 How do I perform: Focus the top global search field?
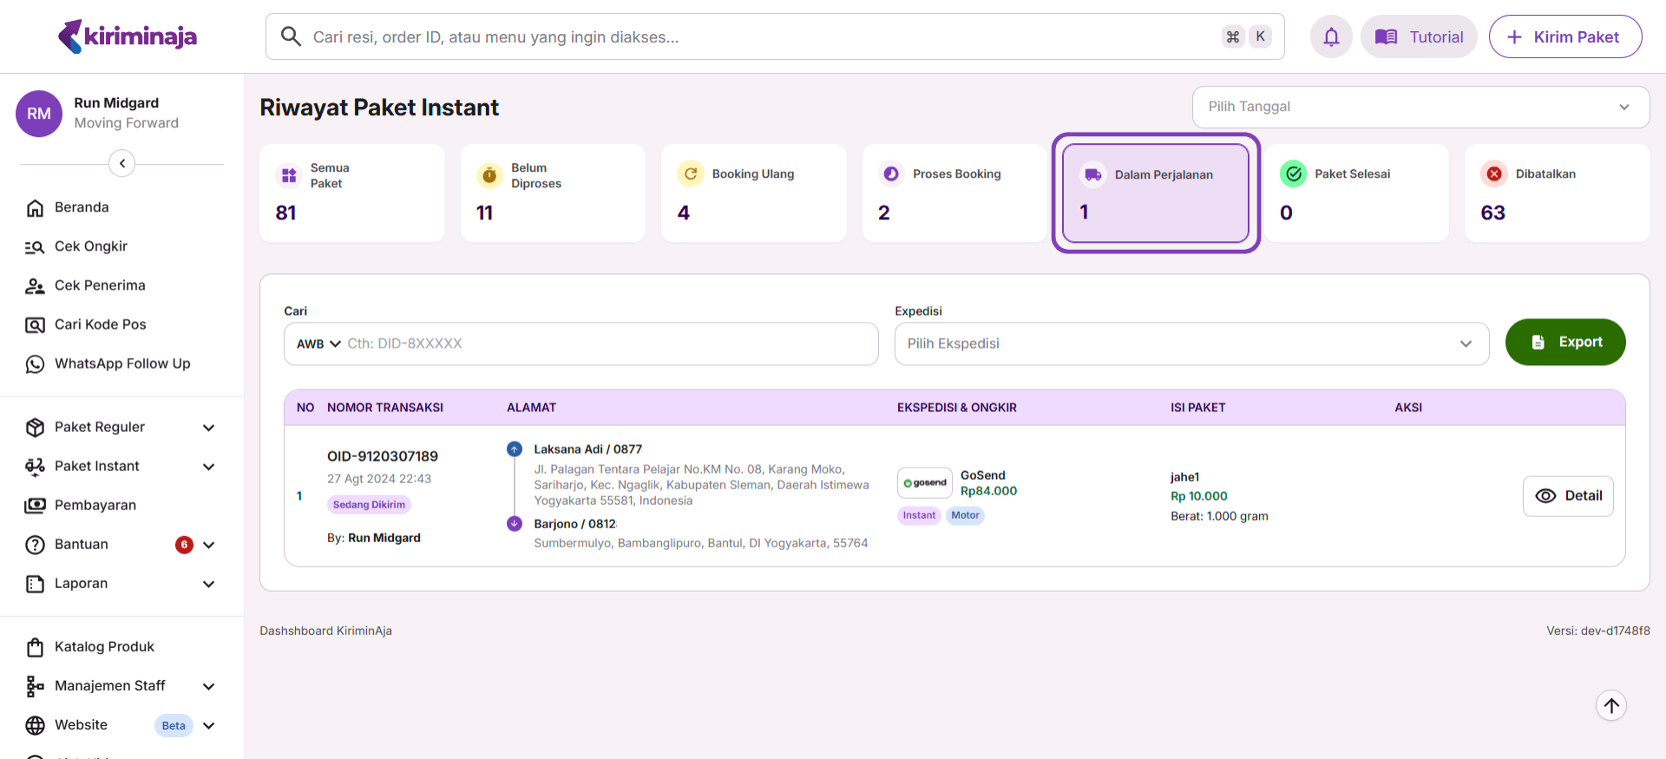pos(764,37)
